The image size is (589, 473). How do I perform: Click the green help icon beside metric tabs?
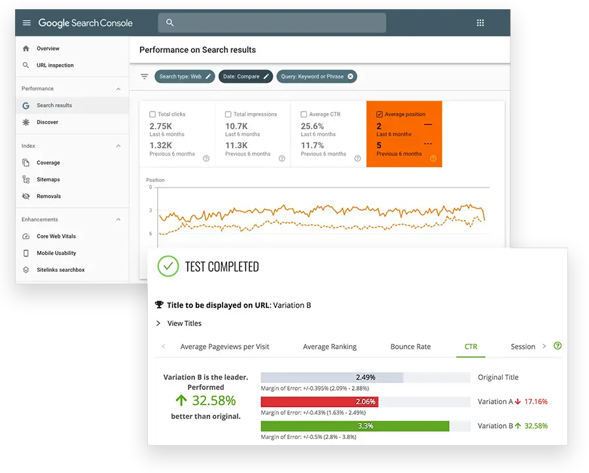point(558,346)
